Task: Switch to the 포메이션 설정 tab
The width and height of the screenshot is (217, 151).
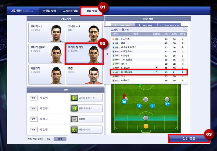Action: (70, 11)
